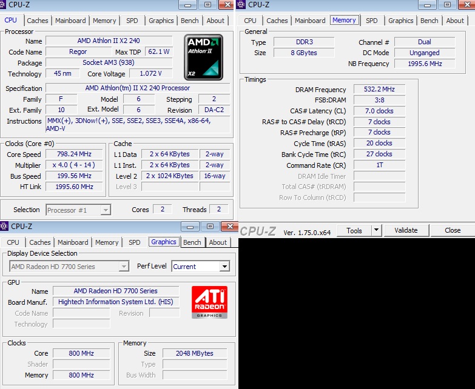Open Memory tab in CPU window

[x=104, y=21]
